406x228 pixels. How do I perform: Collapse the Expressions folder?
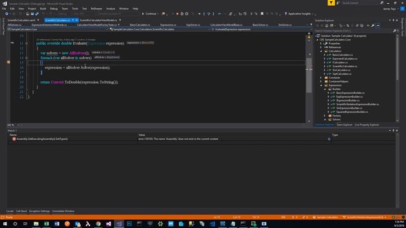(x=322, y=85)
